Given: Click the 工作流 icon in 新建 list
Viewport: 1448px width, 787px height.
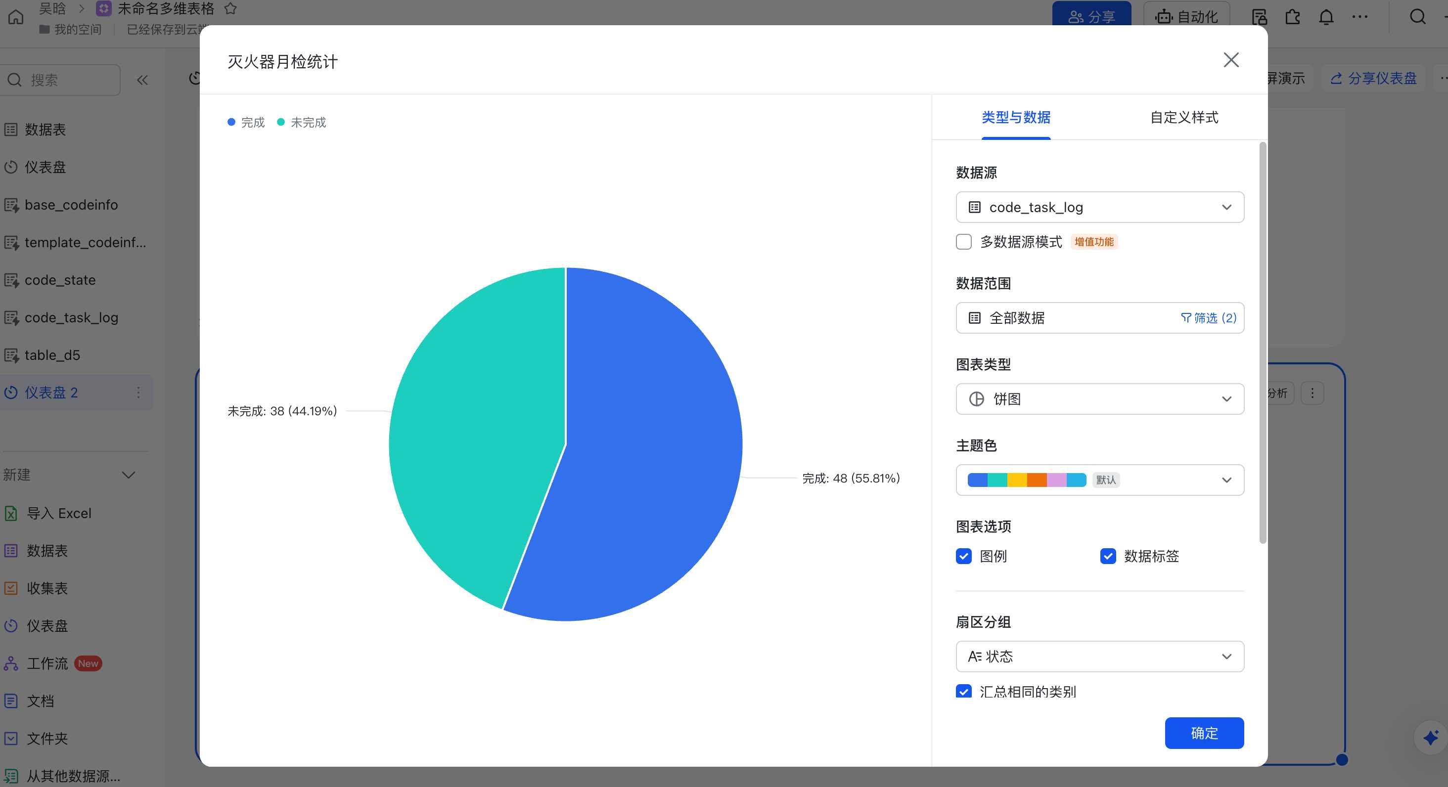Looking at the screenshot, I should point(11,664).
